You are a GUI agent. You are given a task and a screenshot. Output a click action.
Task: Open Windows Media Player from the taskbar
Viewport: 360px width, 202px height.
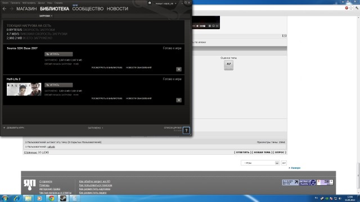pos(40,198)
